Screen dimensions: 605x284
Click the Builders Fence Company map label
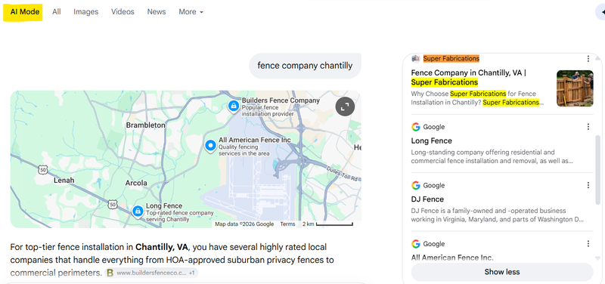[x=281, y=100]
